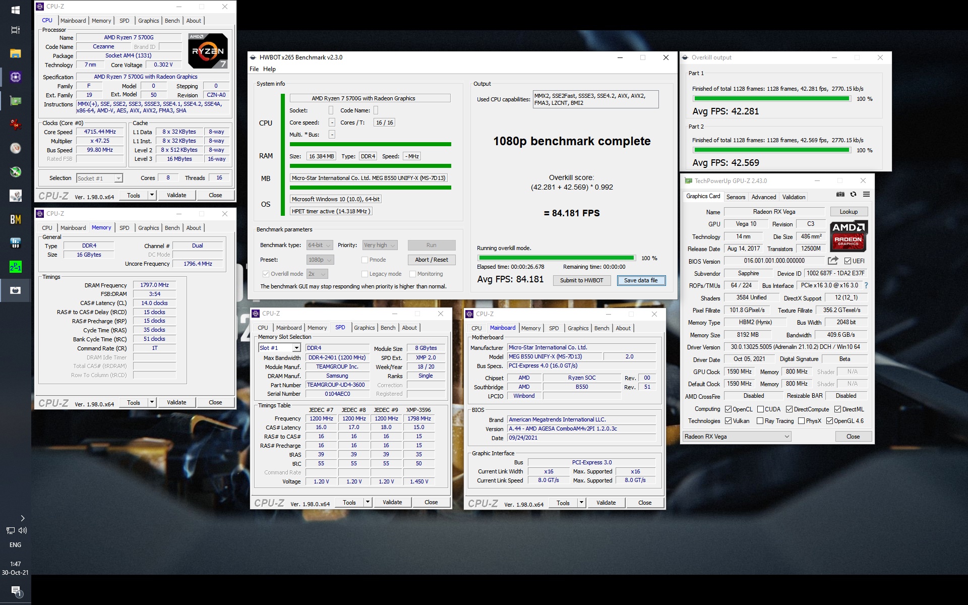The image size is (968, 605).
Task: Switch to the HWBOT x265 Benchmark taskbar icon
Action: tap(15, 290)
